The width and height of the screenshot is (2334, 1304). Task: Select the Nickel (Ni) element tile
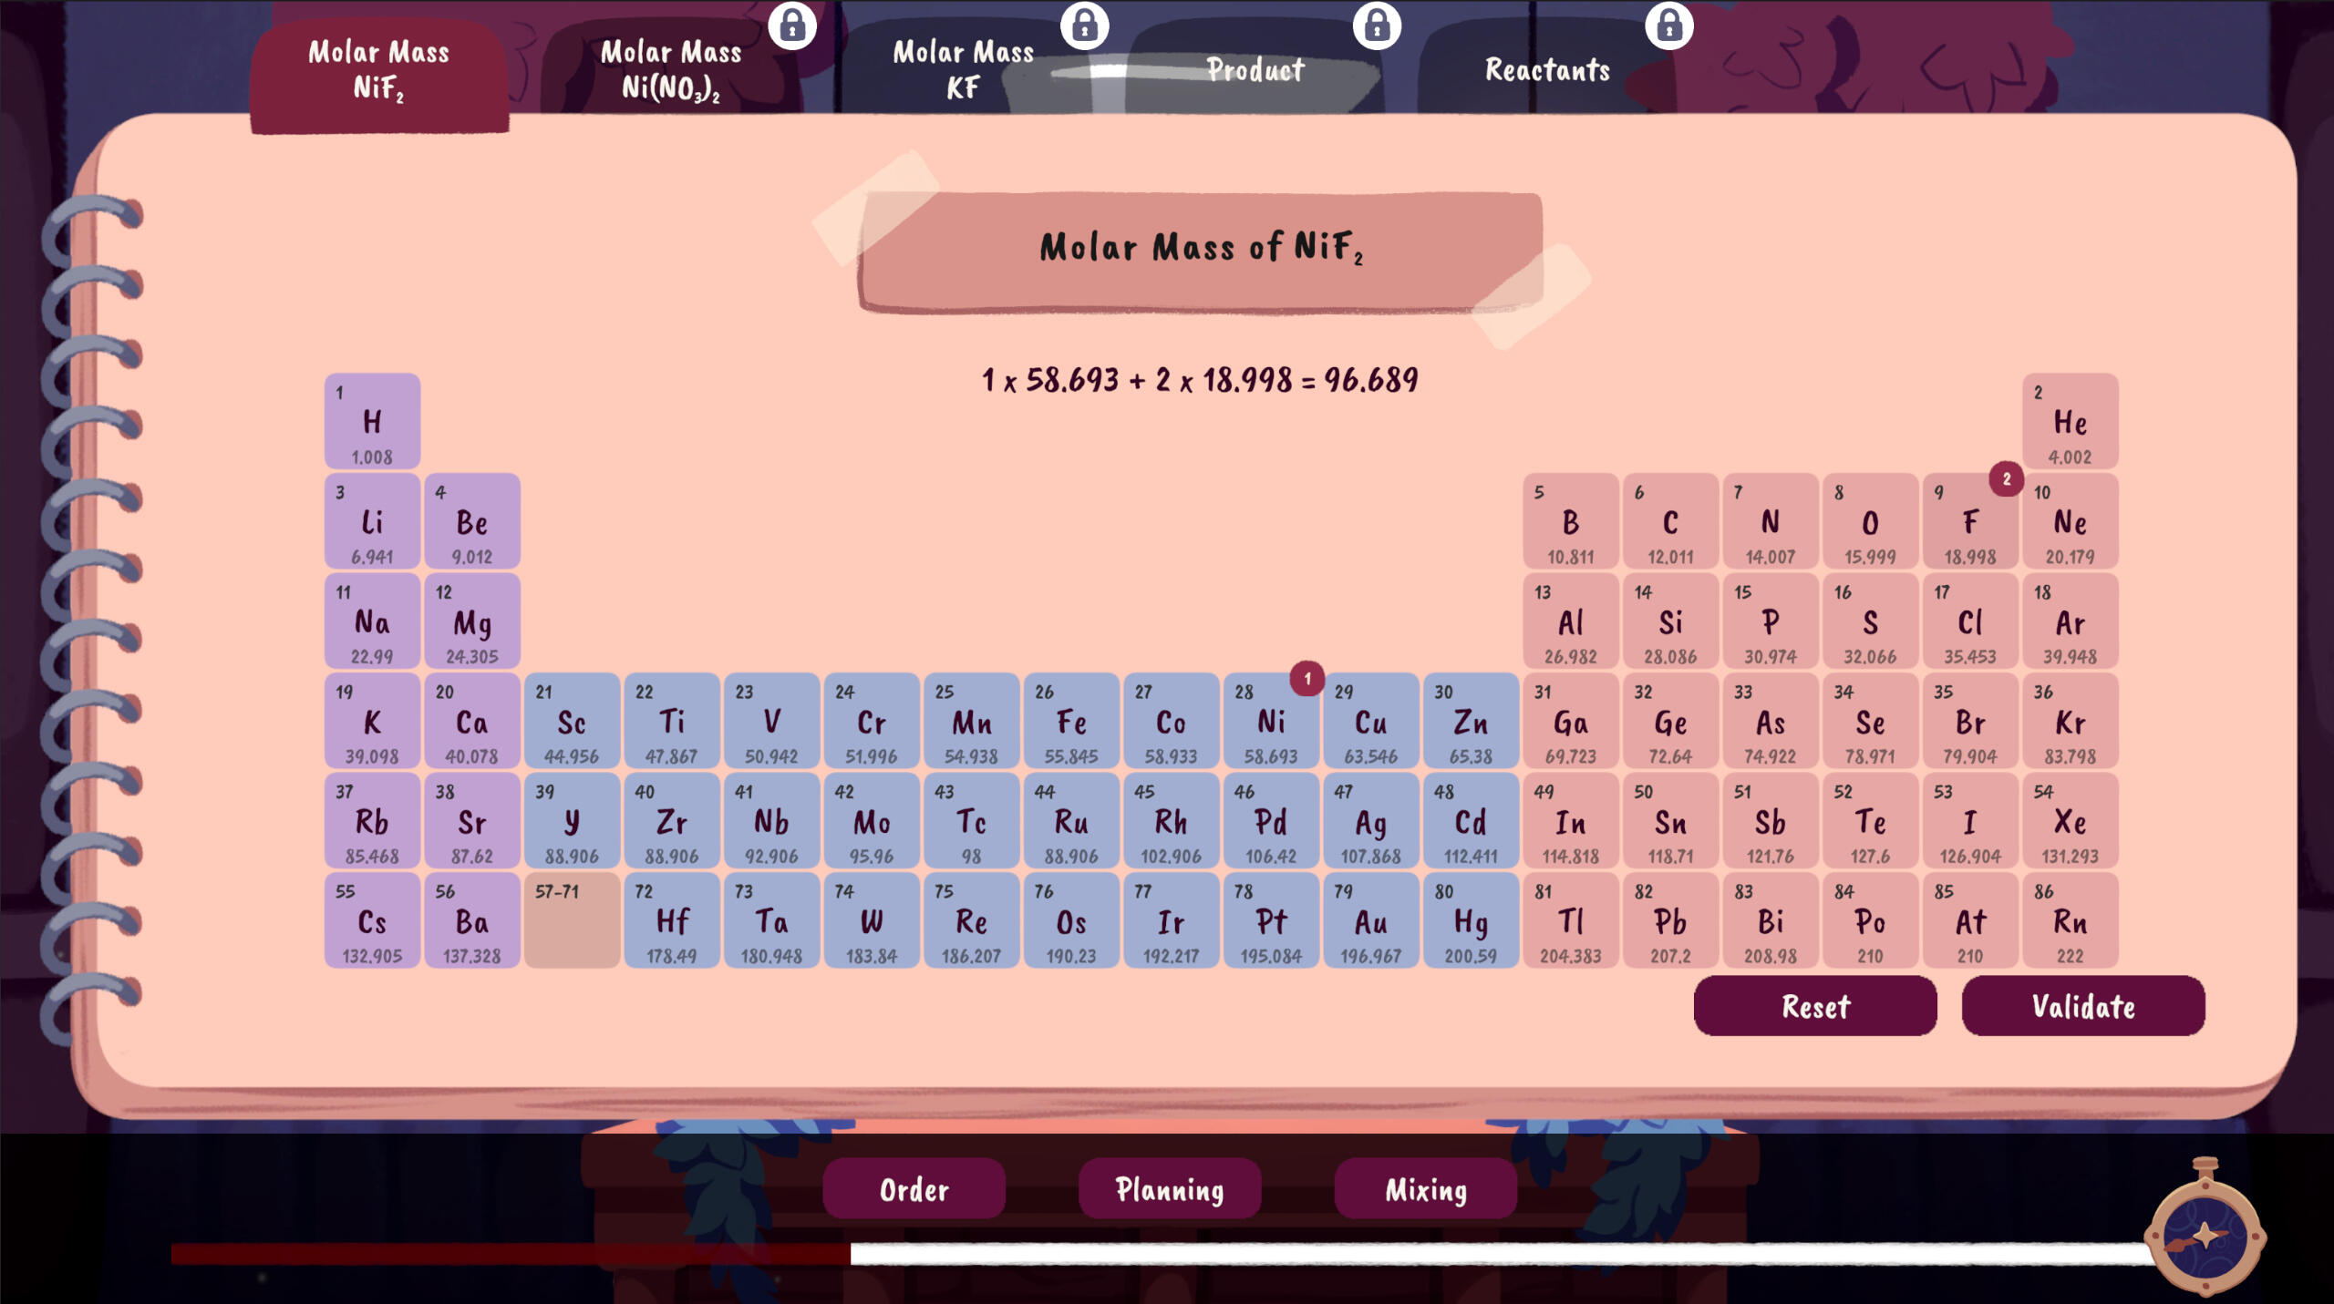click(x=1270, y=723)
